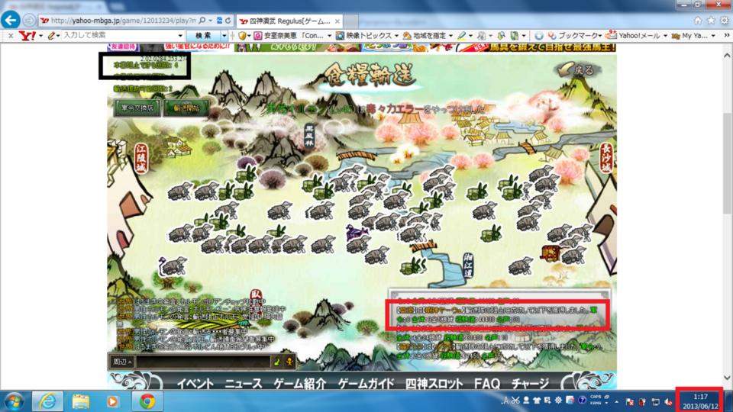This screenshot has height=412, width=733.
Task: Expand the search history dropdown in the toolbar
Action: click(x=180, y=36)
